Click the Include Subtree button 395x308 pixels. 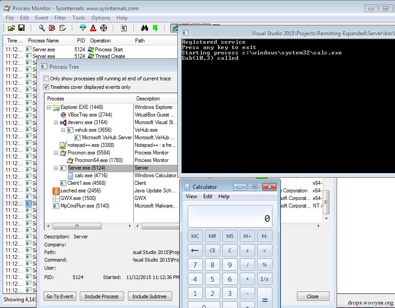pos(149,296)
